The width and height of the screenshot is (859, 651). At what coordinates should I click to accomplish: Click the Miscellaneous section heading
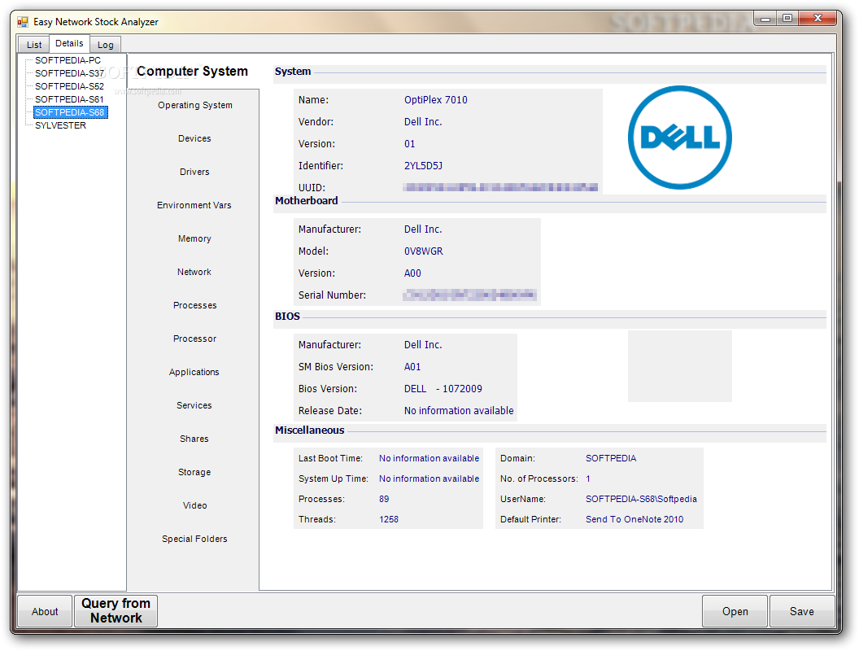coord(310,430)
